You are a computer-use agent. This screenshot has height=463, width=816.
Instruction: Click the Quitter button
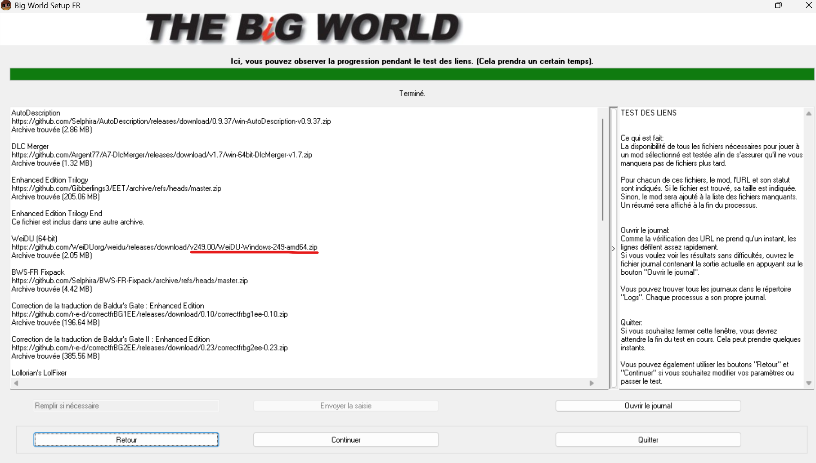point(648,440)
